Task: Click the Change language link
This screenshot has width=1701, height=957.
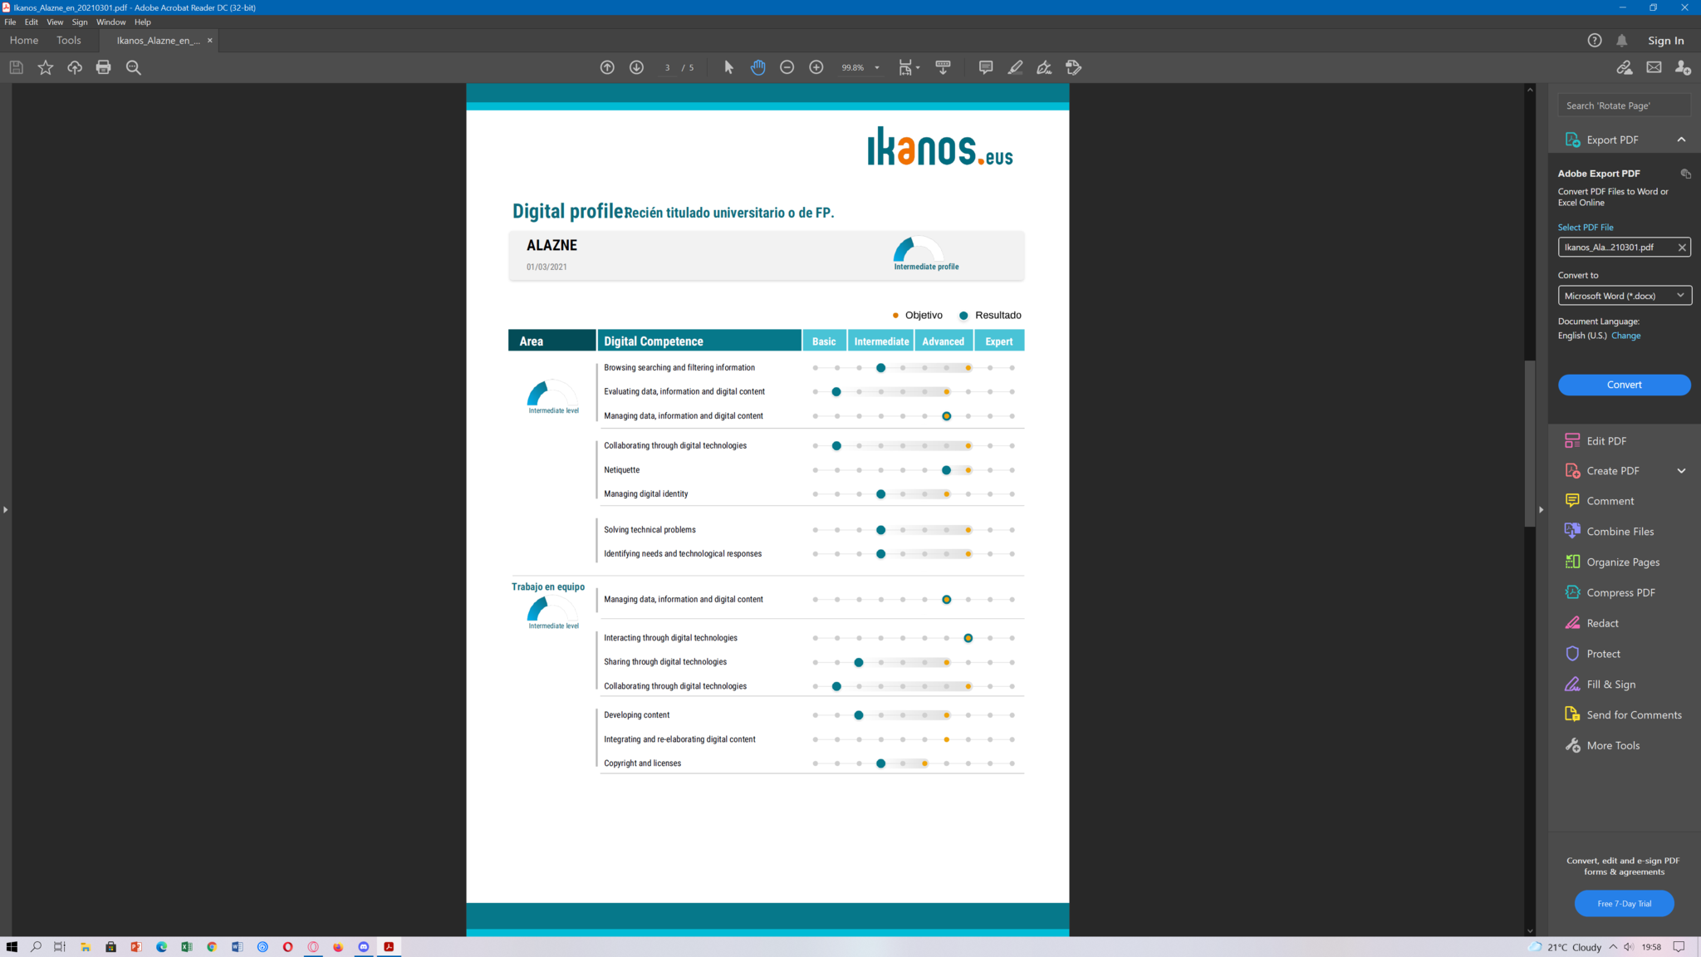Action: click(x=1625, y=336)
